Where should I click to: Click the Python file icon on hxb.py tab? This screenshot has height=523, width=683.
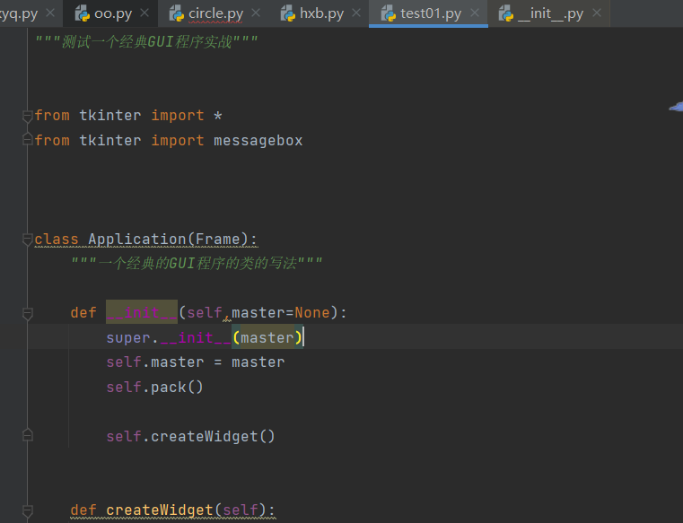(288, 13)
